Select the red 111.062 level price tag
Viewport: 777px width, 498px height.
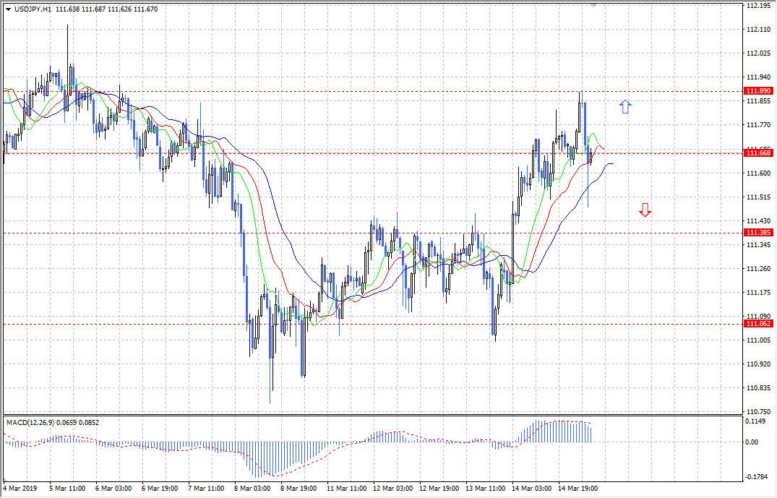(759, 324)
